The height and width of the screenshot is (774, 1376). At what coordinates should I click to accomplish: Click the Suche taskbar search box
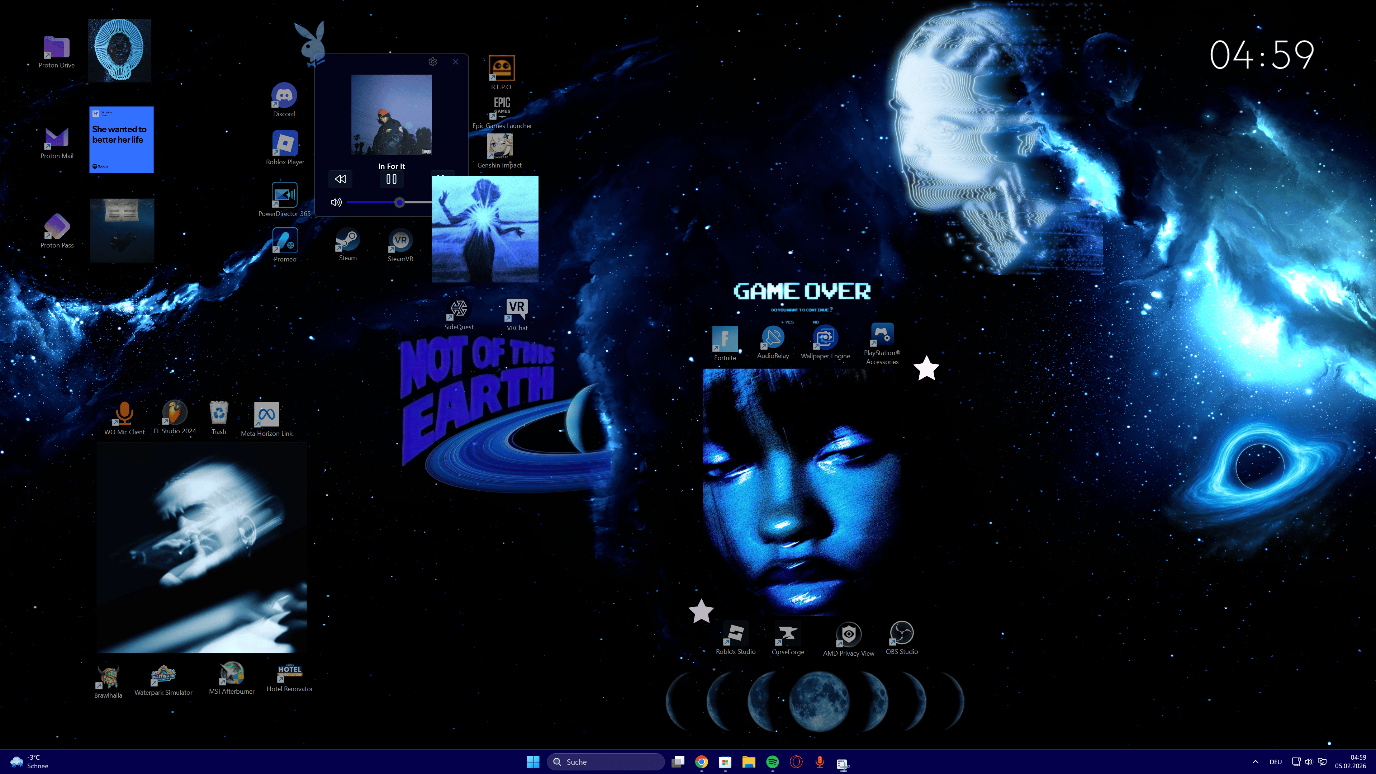tap(606, 762)
